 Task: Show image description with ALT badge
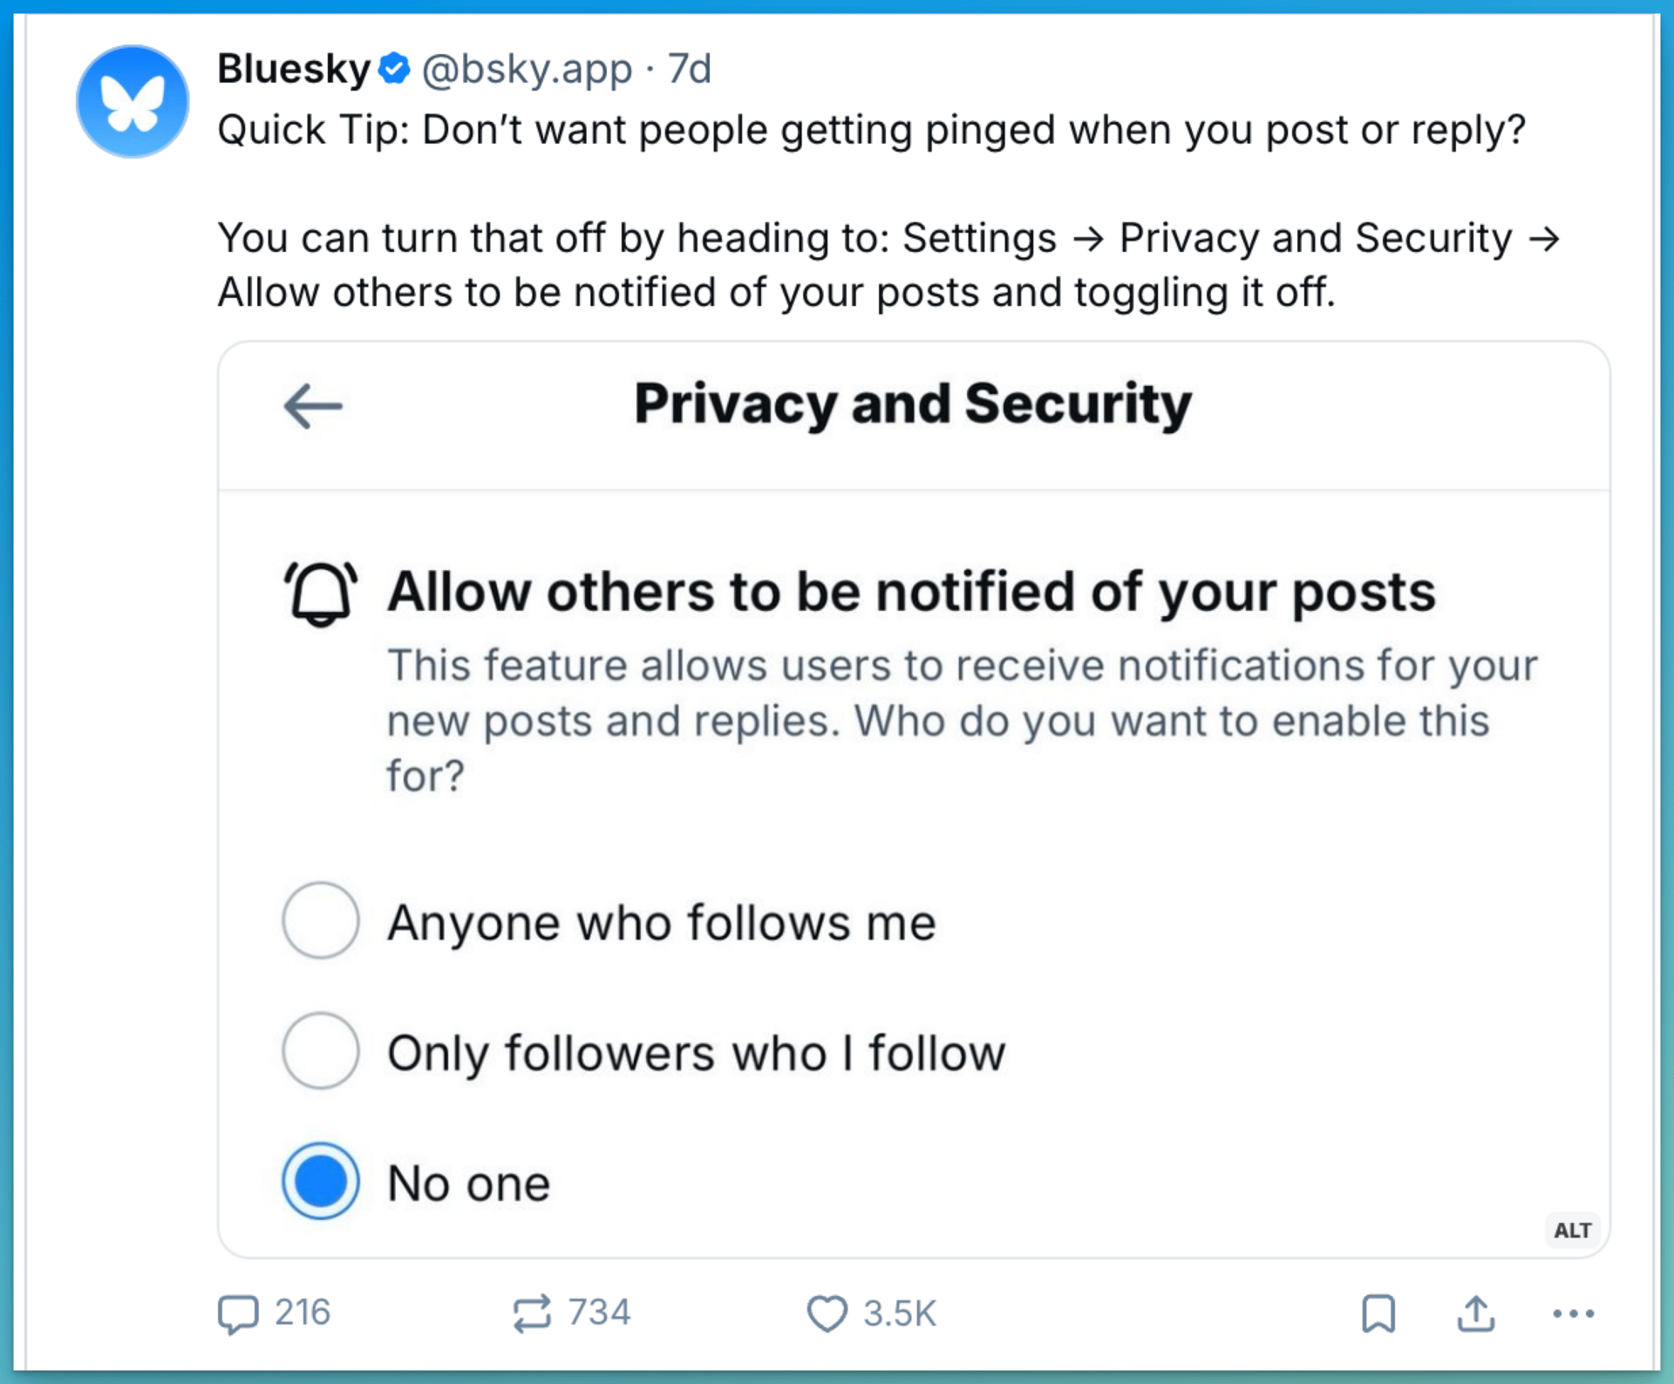coord(1573,1231)
